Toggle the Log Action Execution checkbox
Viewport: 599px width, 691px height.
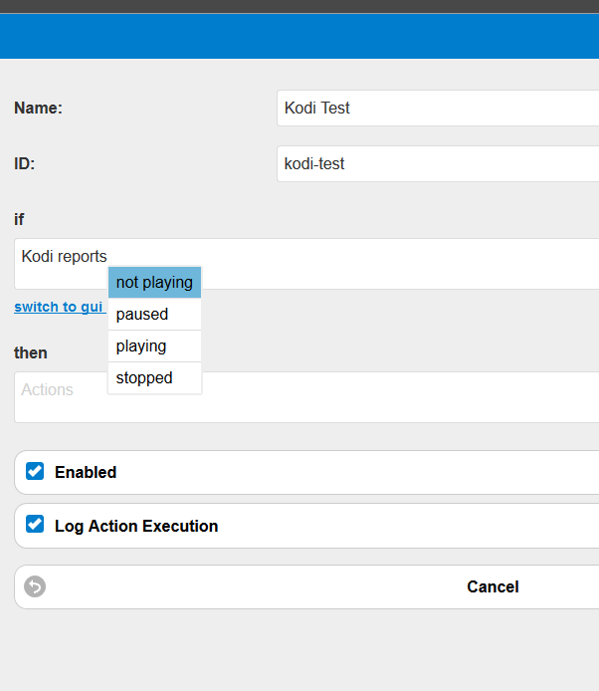(35, 524)
